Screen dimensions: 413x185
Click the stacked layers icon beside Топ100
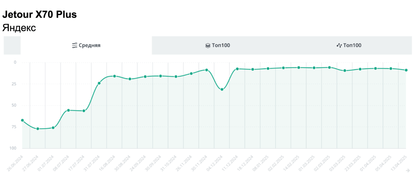208,46
